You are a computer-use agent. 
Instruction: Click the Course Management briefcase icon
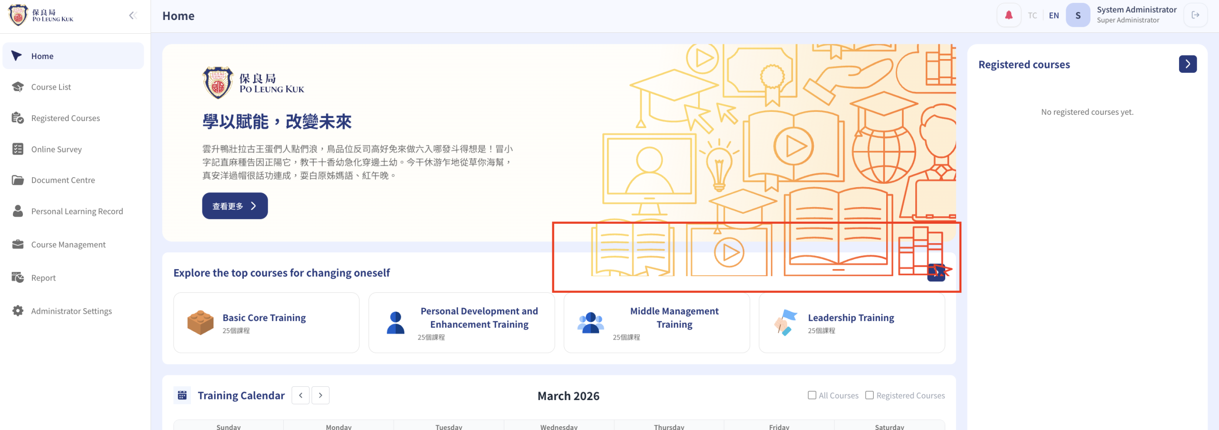pos(18,244)
